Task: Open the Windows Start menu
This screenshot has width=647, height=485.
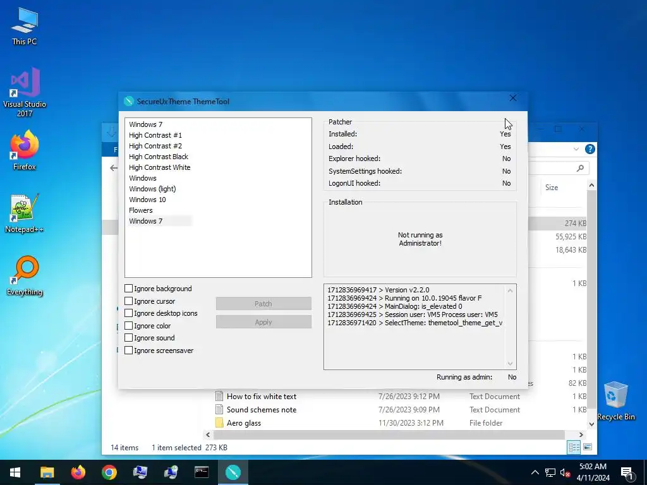Action: (15, 472)
